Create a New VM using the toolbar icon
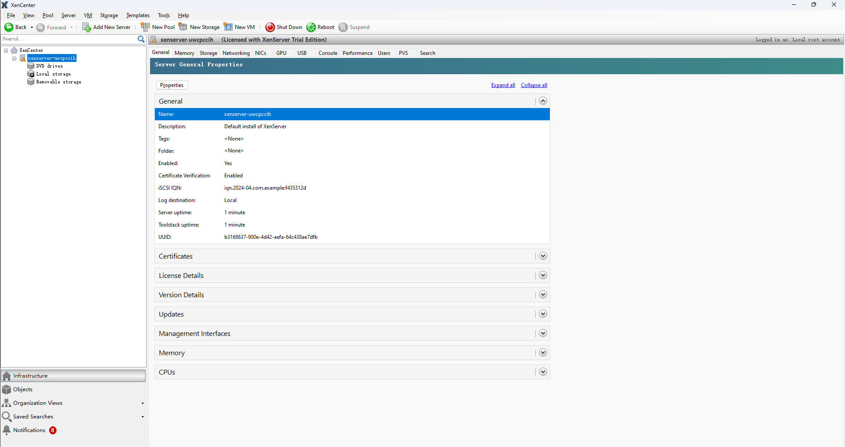 [x=229, y=26]
